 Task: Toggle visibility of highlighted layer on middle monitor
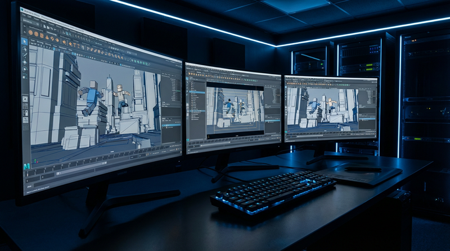tap(267, 119)
